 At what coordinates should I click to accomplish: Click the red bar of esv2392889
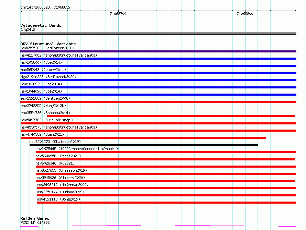[158, 102]
